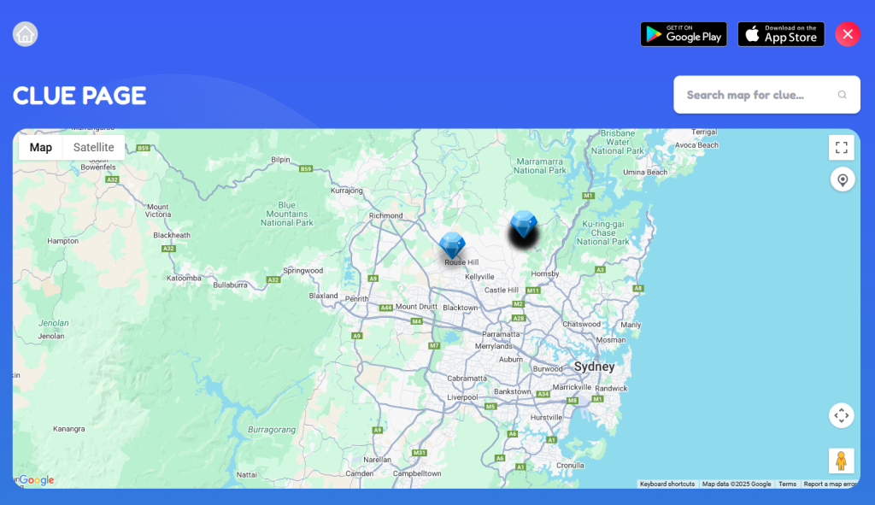Open Keyboard shortcuts link
This screenshot has width=875, height=505.
click(x=667, y=484)
